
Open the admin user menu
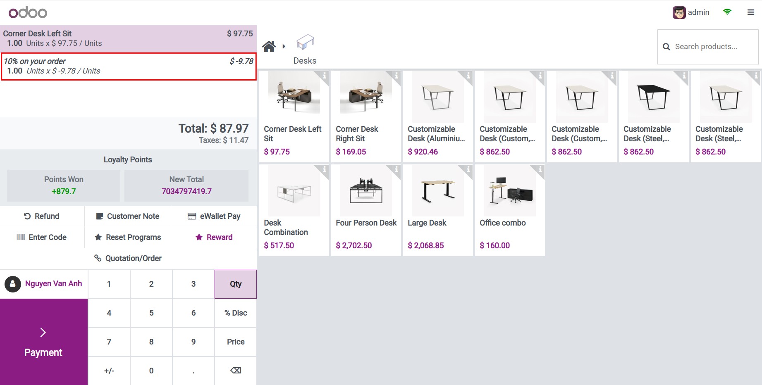(691, 12)
